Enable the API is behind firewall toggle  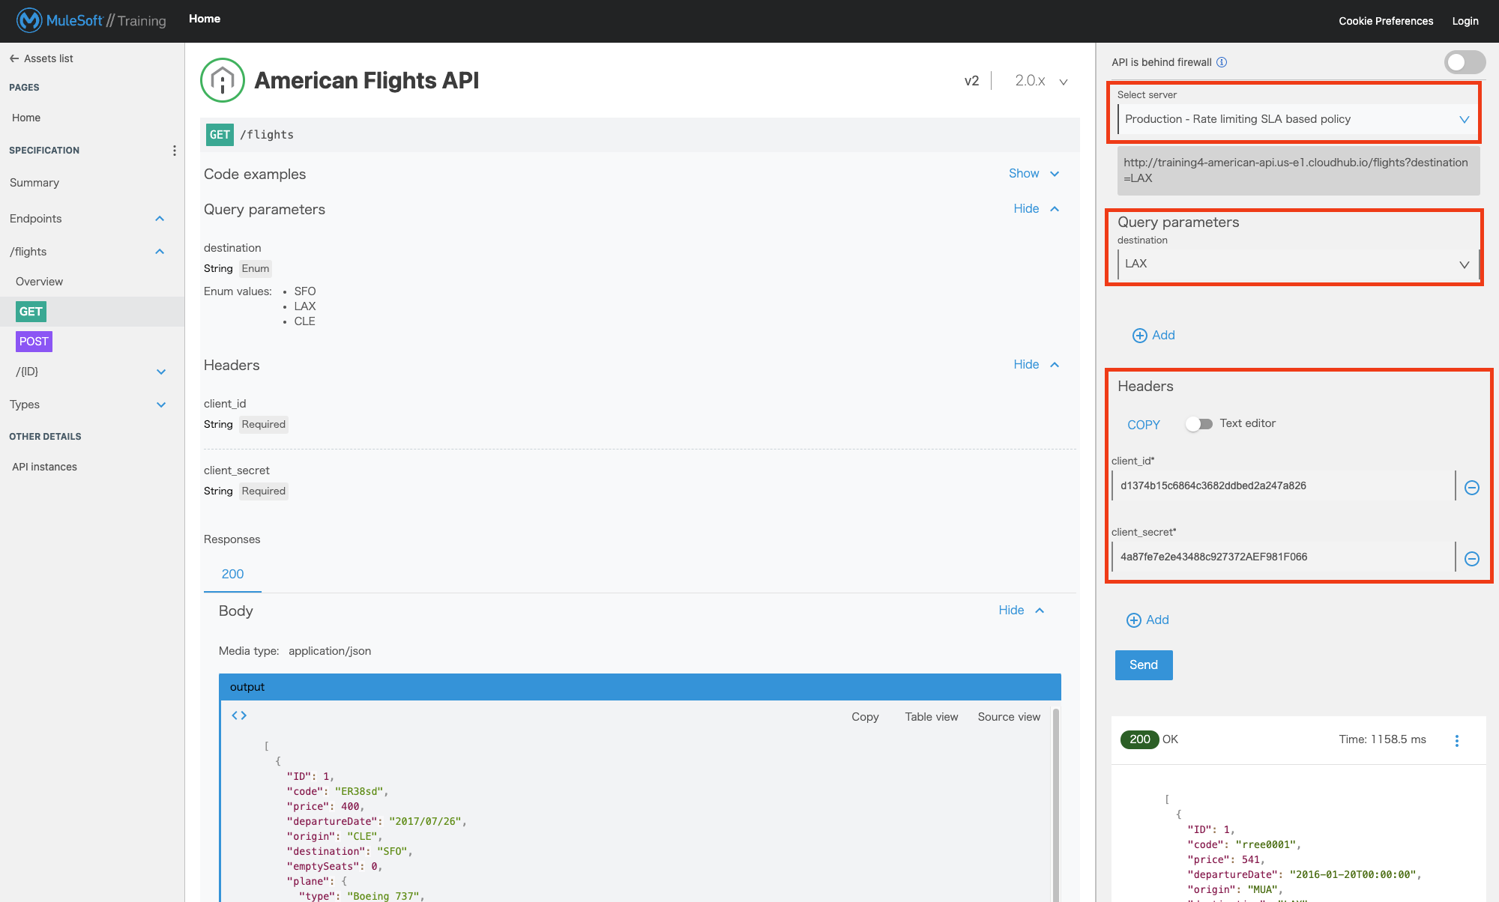[1464, 63]
